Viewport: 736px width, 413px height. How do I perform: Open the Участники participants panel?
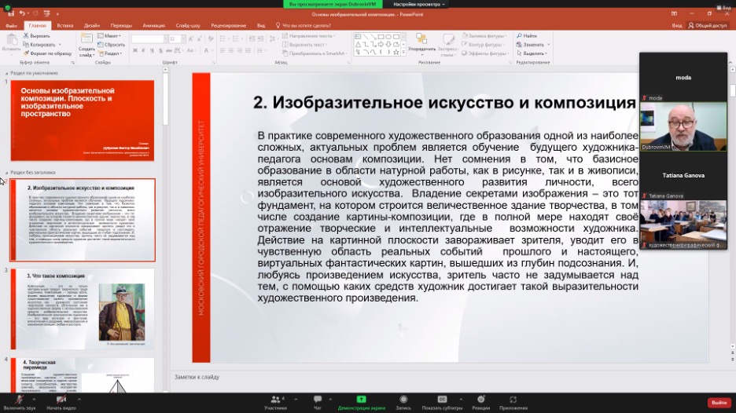[x=275, y=400]
